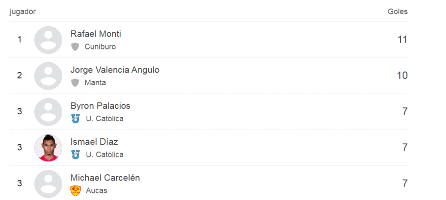Click the jugador column header
This screenshot has width=446, height=200.
23,12
